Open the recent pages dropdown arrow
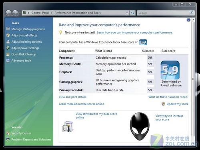Image resolution: width=200 pixels, height=150 pixels. tap(20, 13)
